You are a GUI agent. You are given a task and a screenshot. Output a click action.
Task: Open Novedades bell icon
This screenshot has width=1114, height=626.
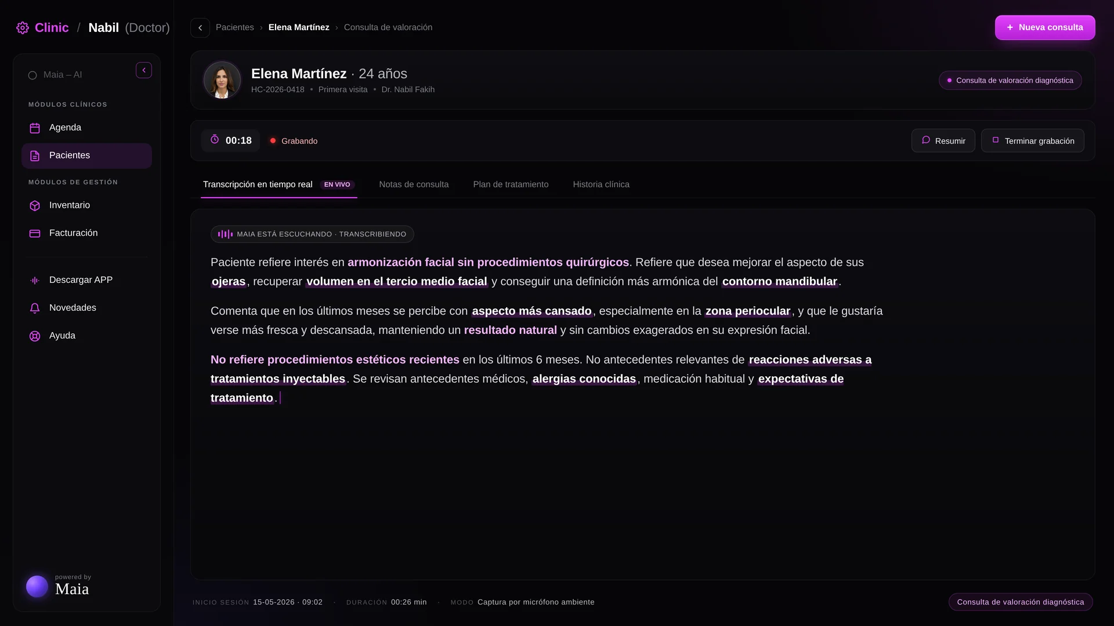click(35, 308)
